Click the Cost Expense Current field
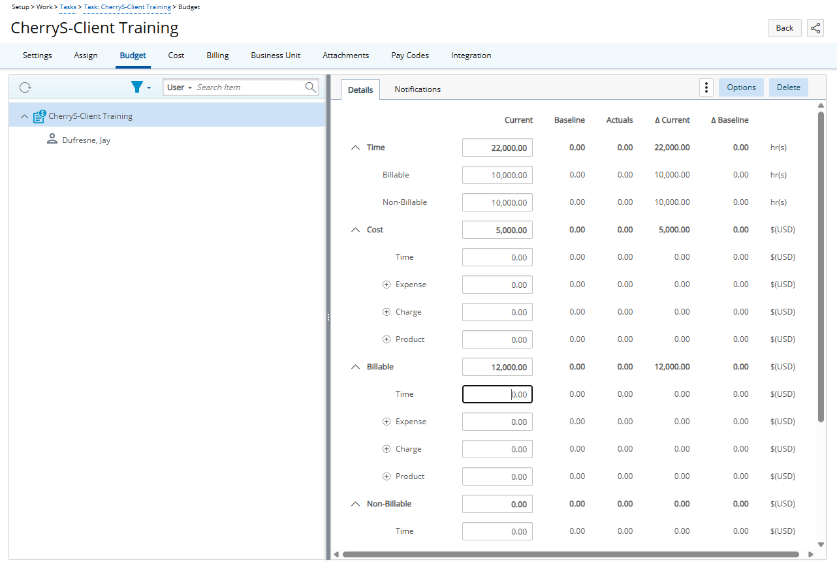 coord(497,285)
